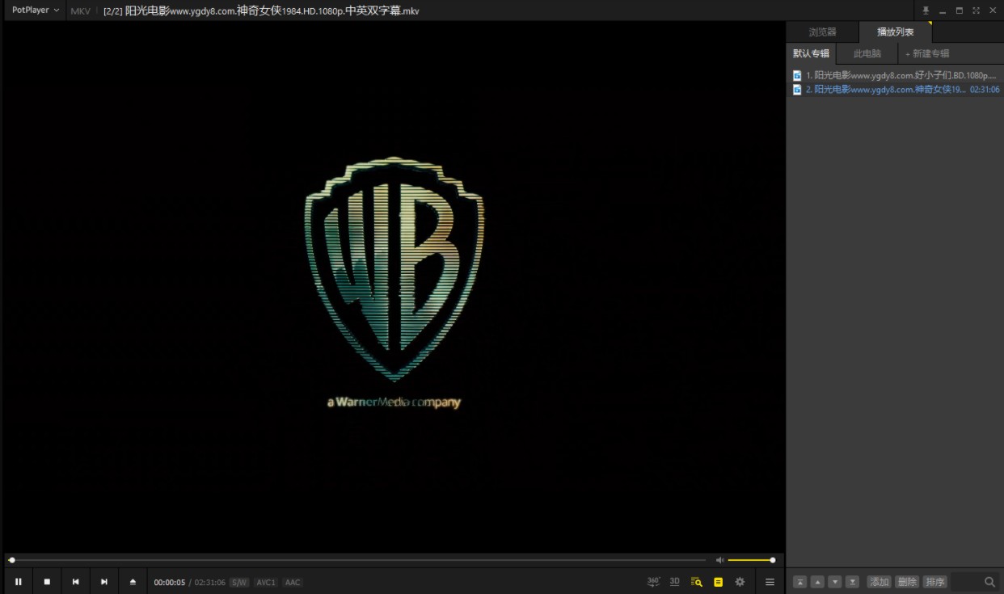Open the 此电脑 album tab

pos(867,54)
